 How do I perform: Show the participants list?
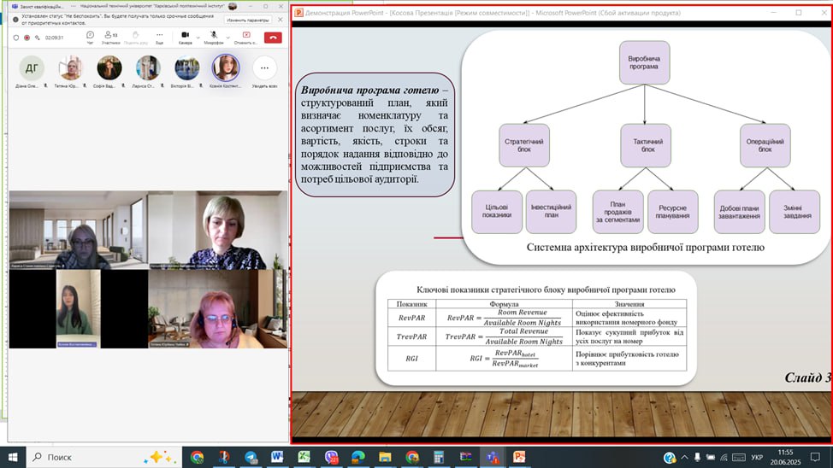(x=110, y=37)
